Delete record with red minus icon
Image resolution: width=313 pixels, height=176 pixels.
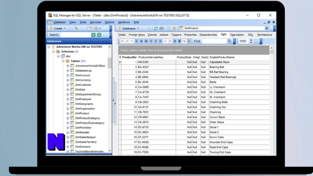click(x=156, y=41)
